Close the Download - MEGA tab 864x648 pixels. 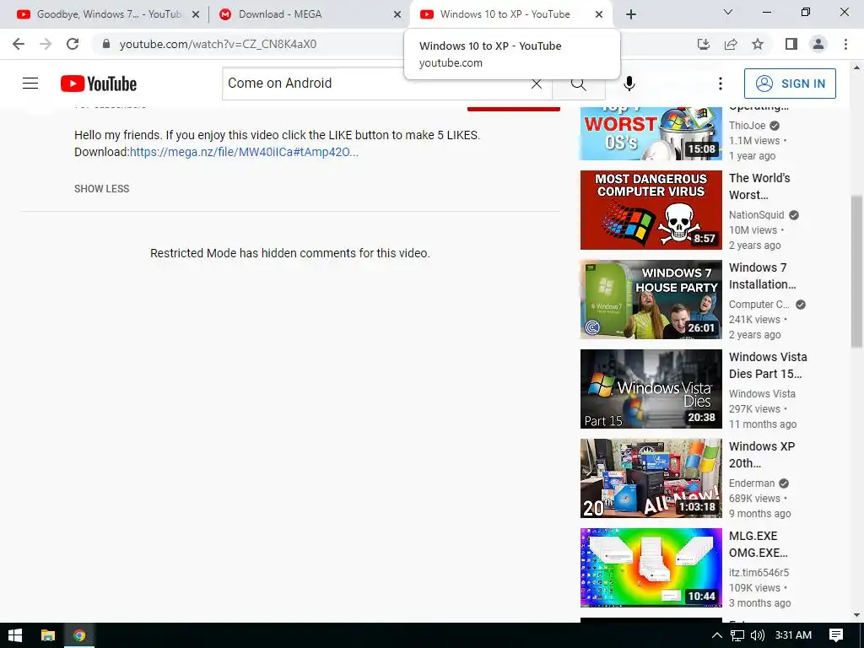[397, 15]
